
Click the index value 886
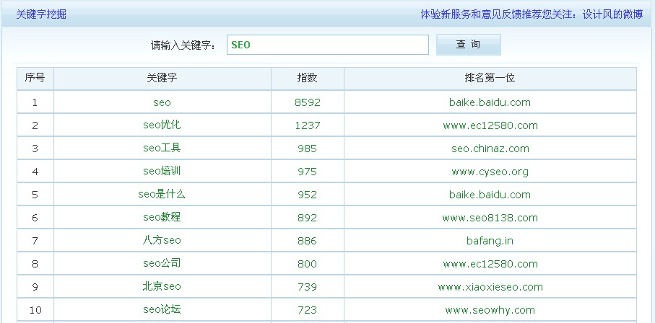[x=308, y=241]
